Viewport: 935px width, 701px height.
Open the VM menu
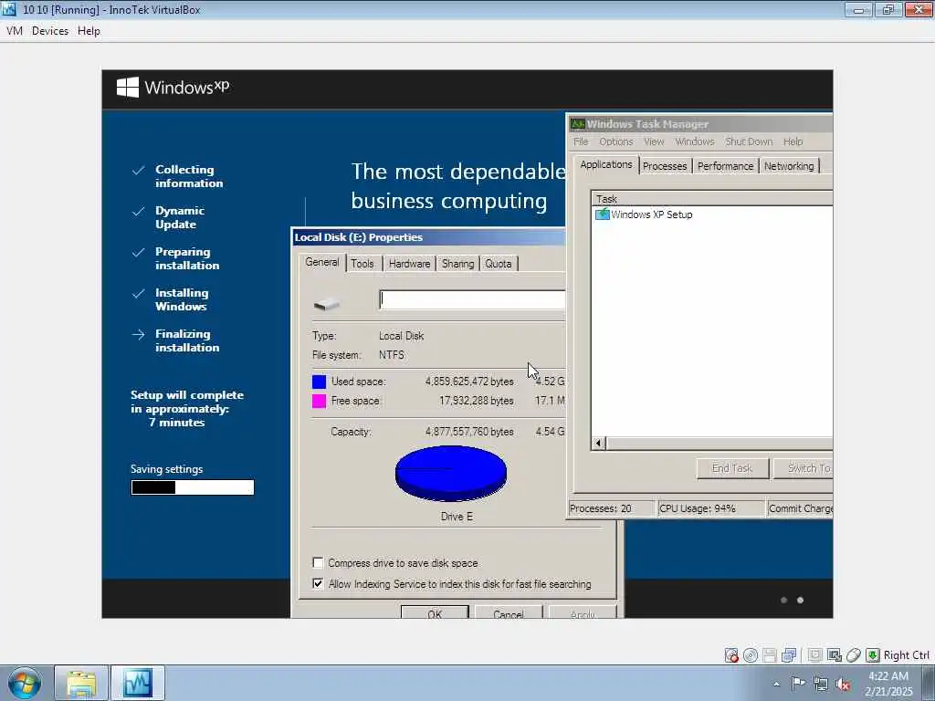tap(15, 31)
